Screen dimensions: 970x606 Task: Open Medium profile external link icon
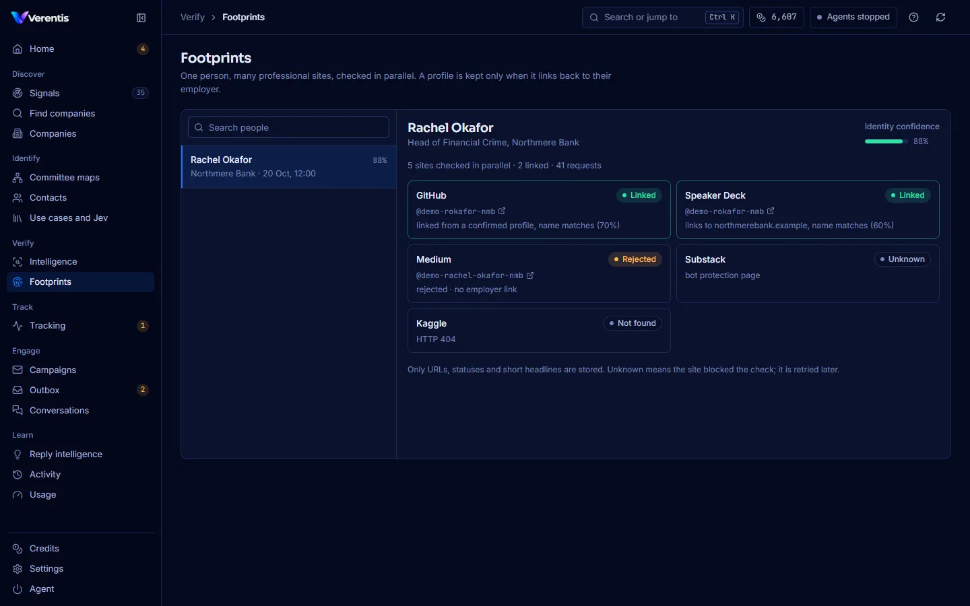point(530,275)
